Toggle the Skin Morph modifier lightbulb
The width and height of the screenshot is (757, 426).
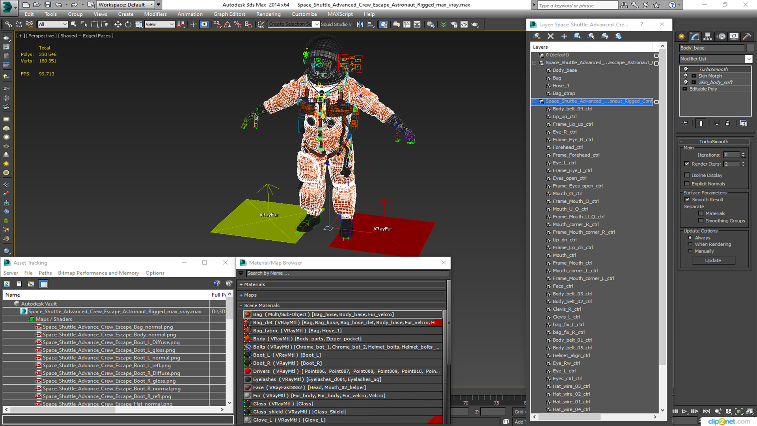point(686,76)
